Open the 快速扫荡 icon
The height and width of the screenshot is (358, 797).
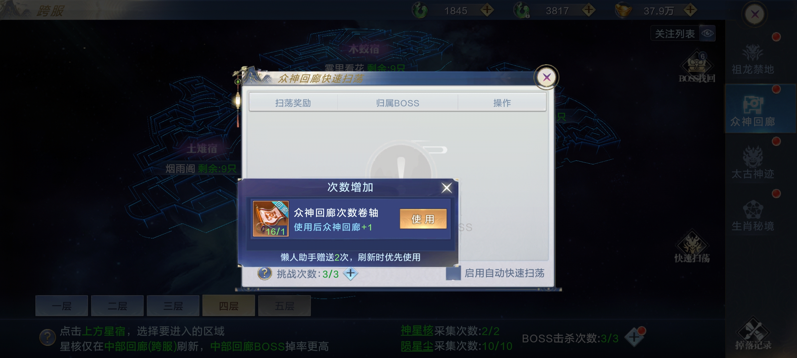tap(692, 247)
